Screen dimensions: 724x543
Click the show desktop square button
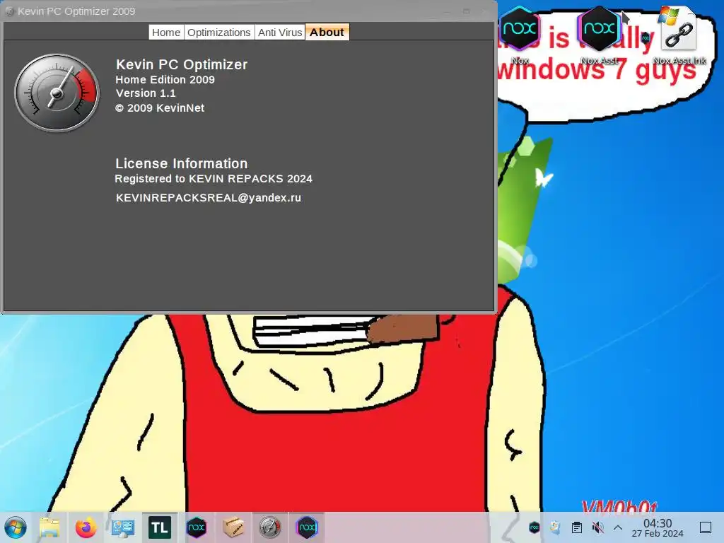pyautogui.click(x=706, y=527)
